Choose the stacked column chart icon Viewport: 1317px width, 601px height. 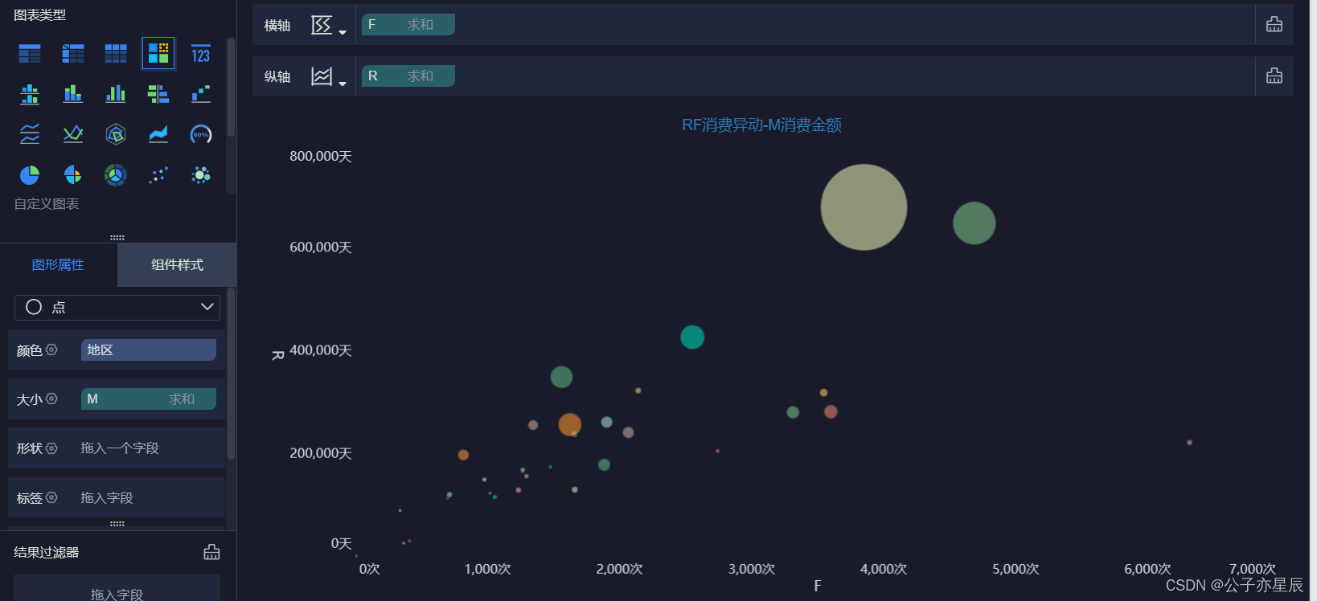click(x=73, y=94)
